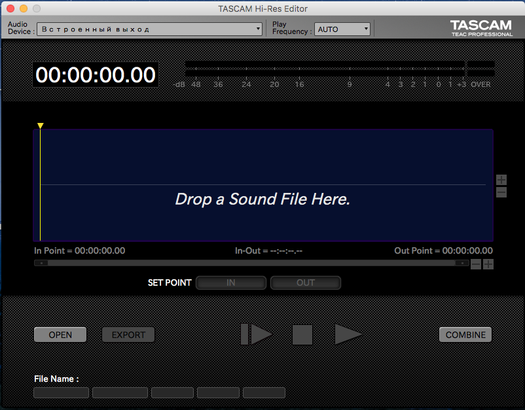Image resolution: width=525 pixels, height=410 pixels.
Task: Set the OUT point
Action: (306, 282)
